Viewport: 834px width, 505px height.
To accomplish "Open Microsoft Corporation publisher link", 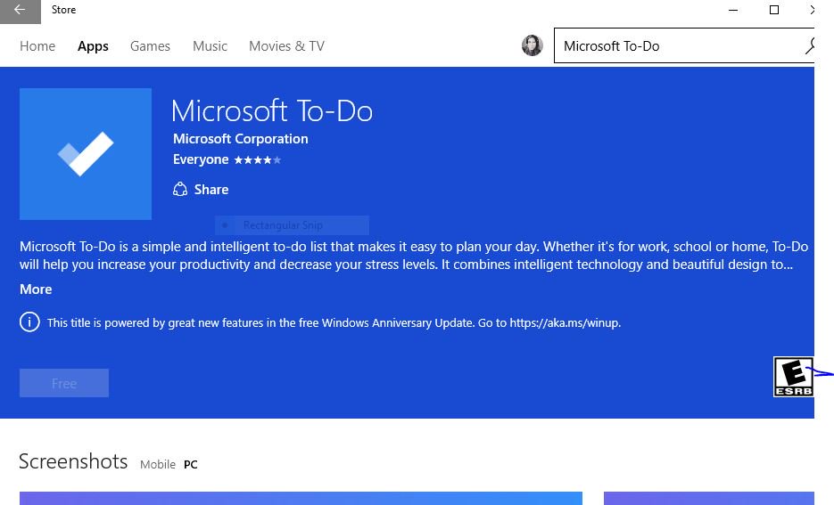I will click(241, 139).
